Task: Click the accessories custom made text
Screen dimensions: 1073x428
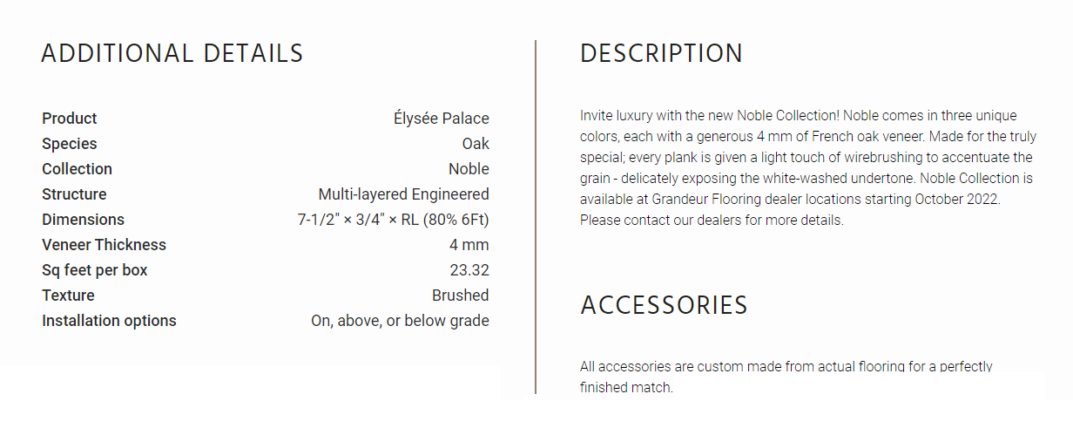Action: [x=786, y=377]
